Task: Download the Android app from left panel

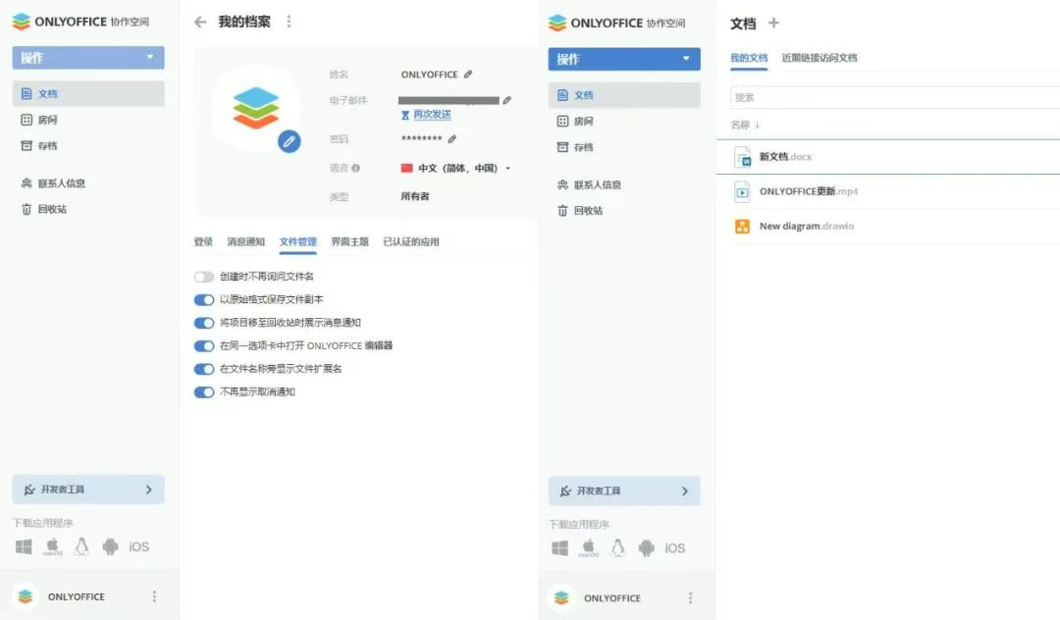Action: click(x=110, y=546)
